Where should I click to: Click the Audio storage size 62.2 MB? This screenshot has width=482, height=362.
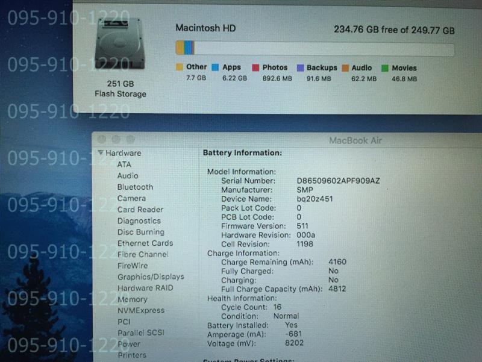(364, 79)
